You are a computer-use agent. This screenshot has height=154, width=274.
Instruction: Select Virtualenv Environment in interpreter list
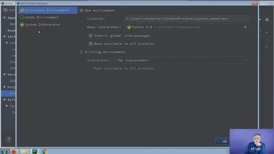48,10
